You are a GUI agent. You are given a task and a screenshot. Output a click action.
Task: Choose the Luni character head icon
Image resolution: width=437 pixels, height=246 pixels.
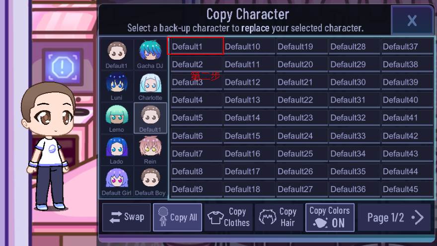117,86
